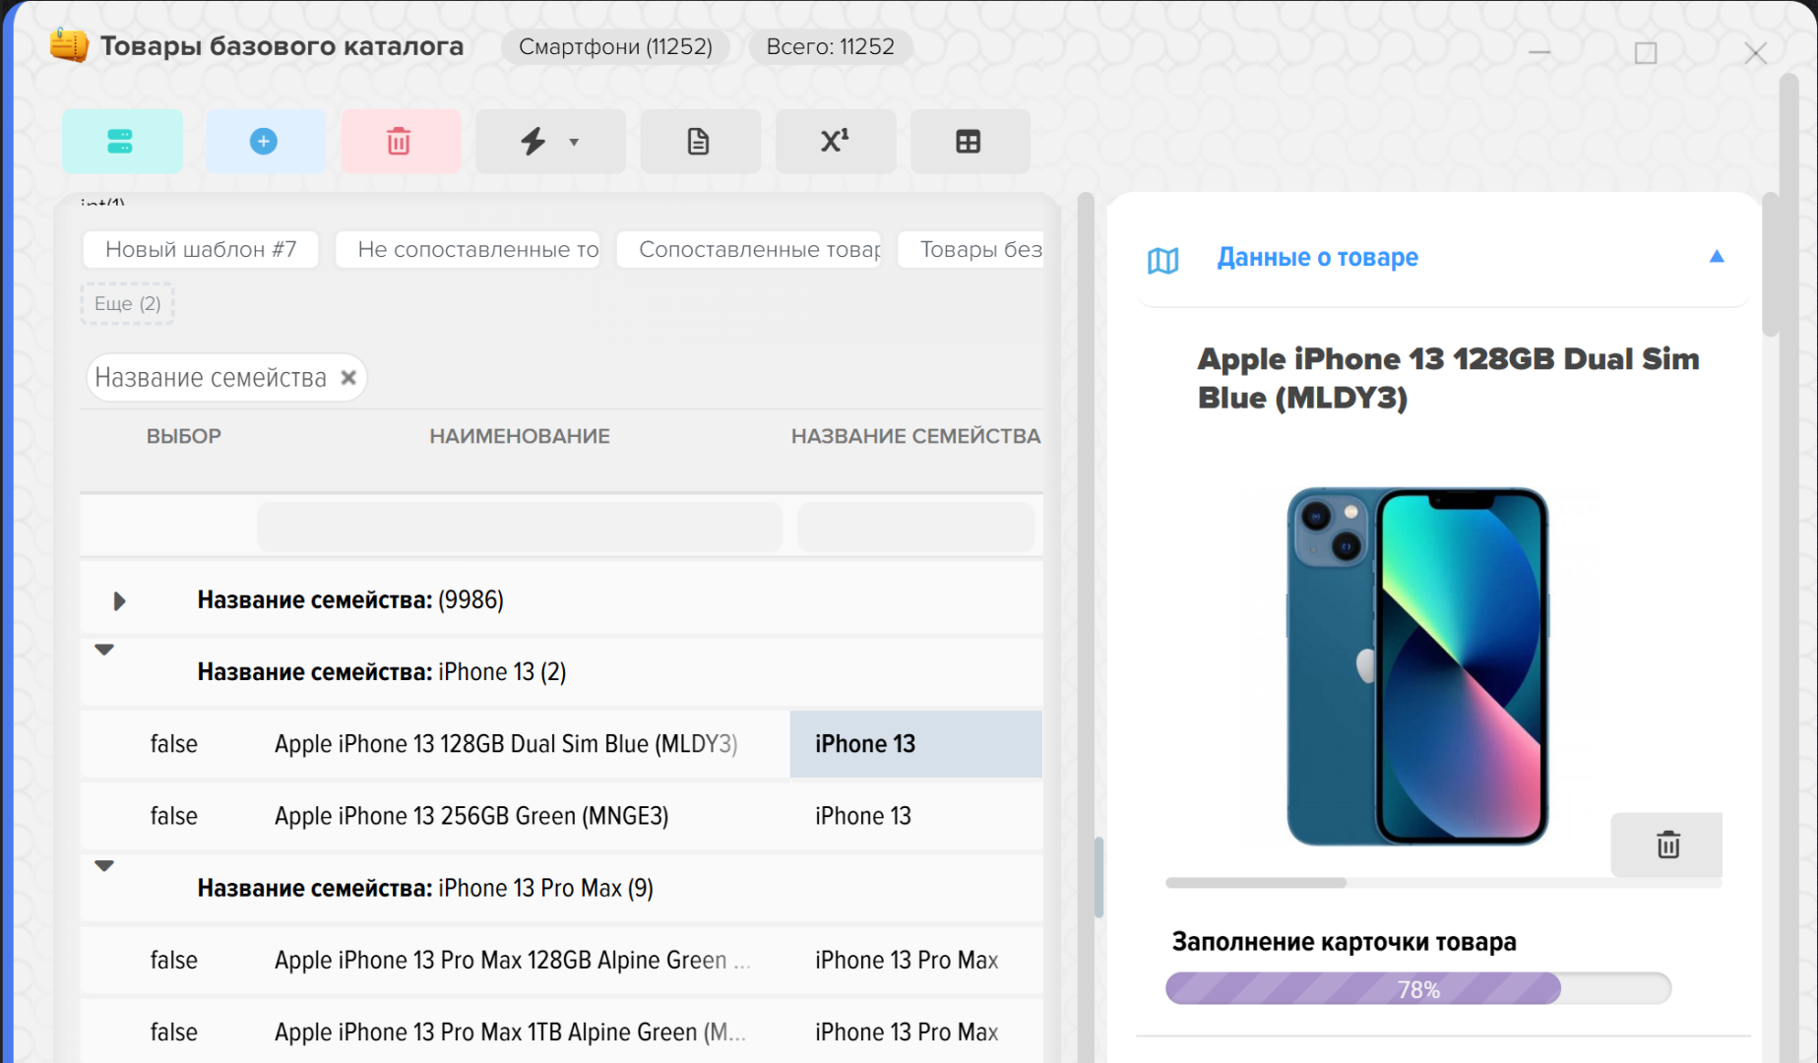1818x1063 pixels.
Task: Click the Смартфони (11252) category pill
Action: (615, 47)
